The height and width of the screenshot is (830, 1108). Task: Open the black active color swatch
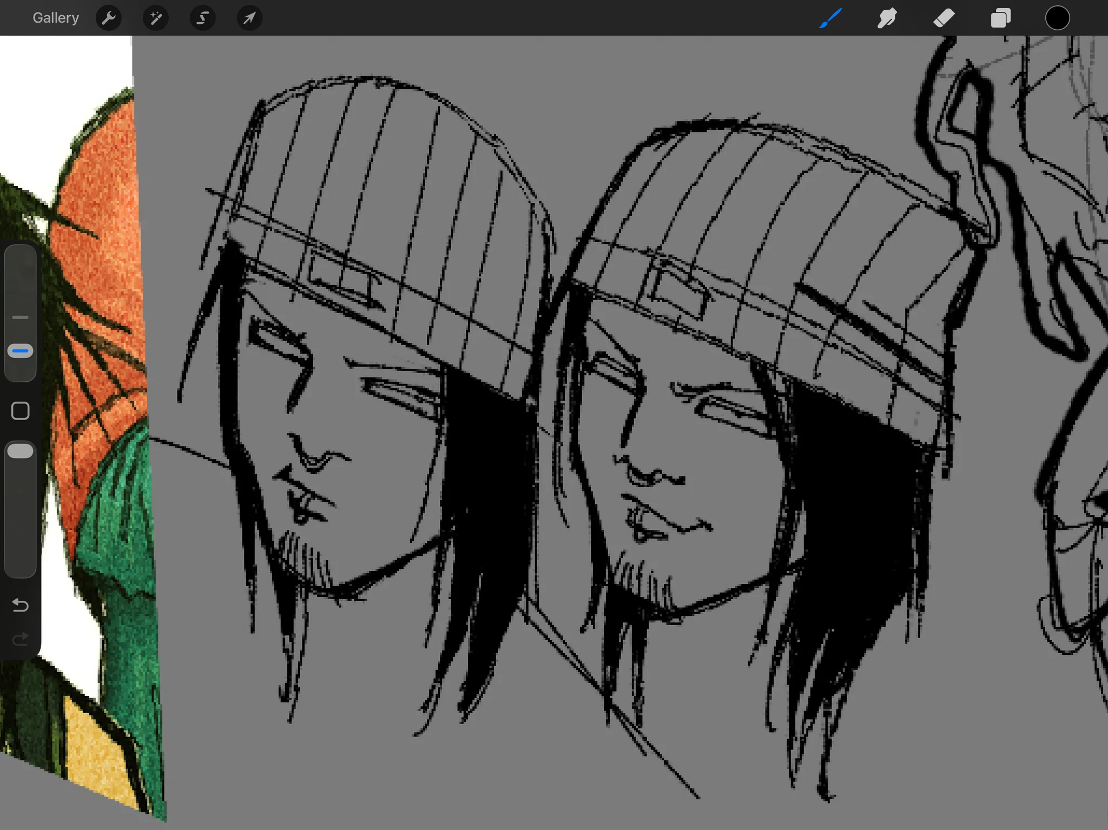(1057, 18)
